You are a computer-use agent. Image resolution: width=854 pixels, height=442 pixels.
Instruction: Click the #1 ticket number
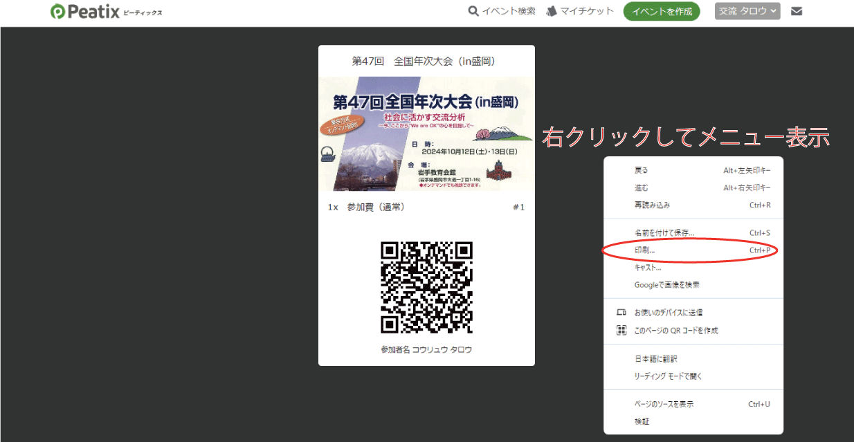519,208
